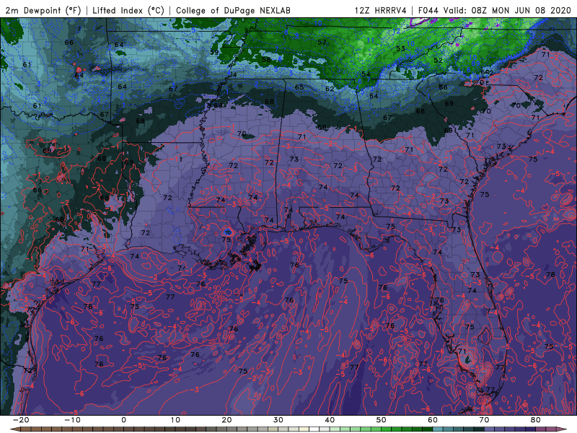The width and height of the screenshot is (577, 433).
Task: Click the "65" dewpoint value on the map
Action: pos(299,87)
